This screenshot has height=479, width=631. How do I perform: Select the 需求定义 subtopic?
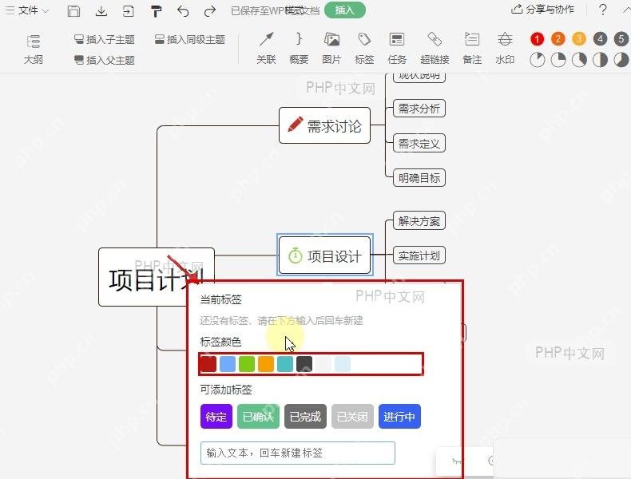pyautogui.click(x=419, y=143)
